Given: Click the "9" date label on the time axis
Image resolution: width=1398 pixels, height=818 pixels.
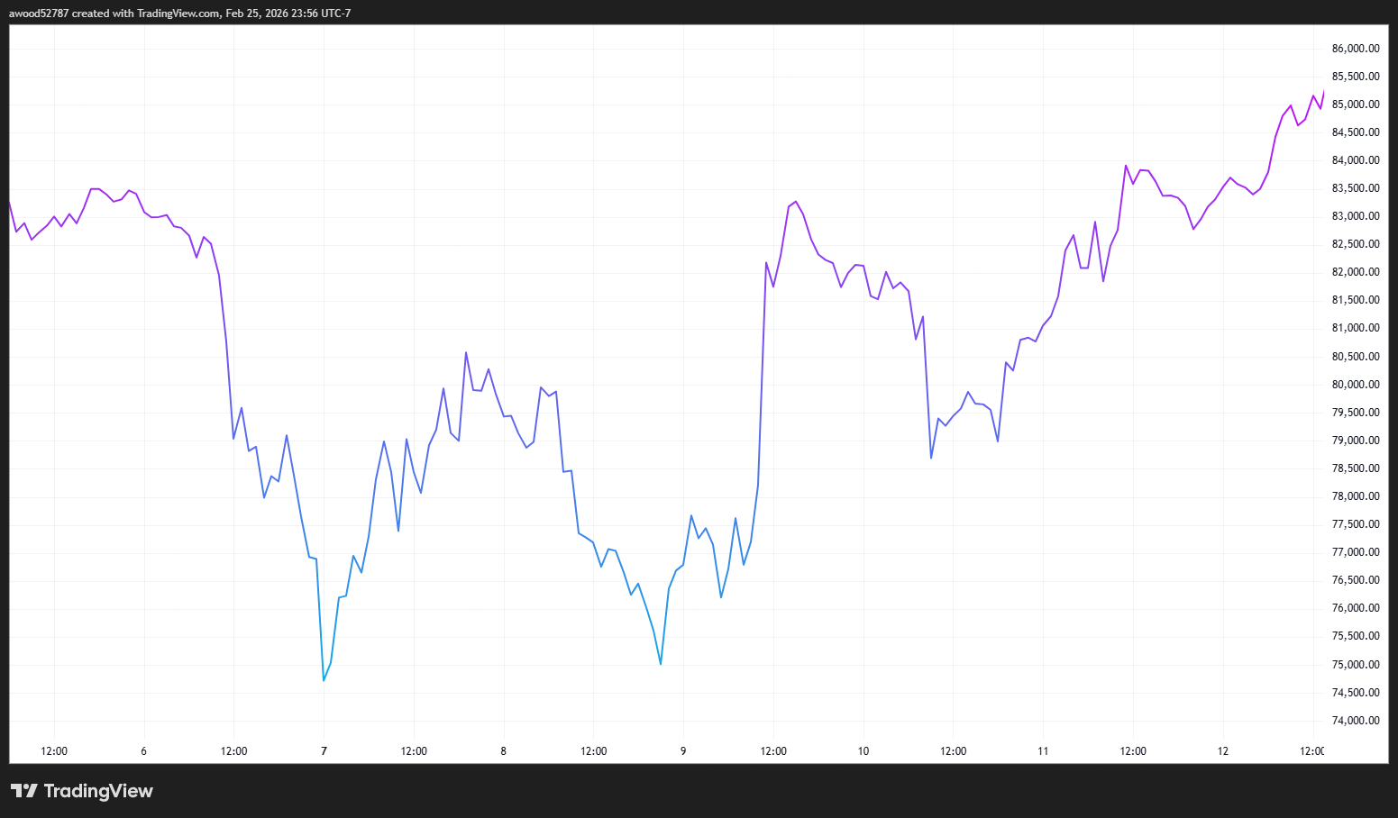Looking at the screenshot, I should point(682,750).
